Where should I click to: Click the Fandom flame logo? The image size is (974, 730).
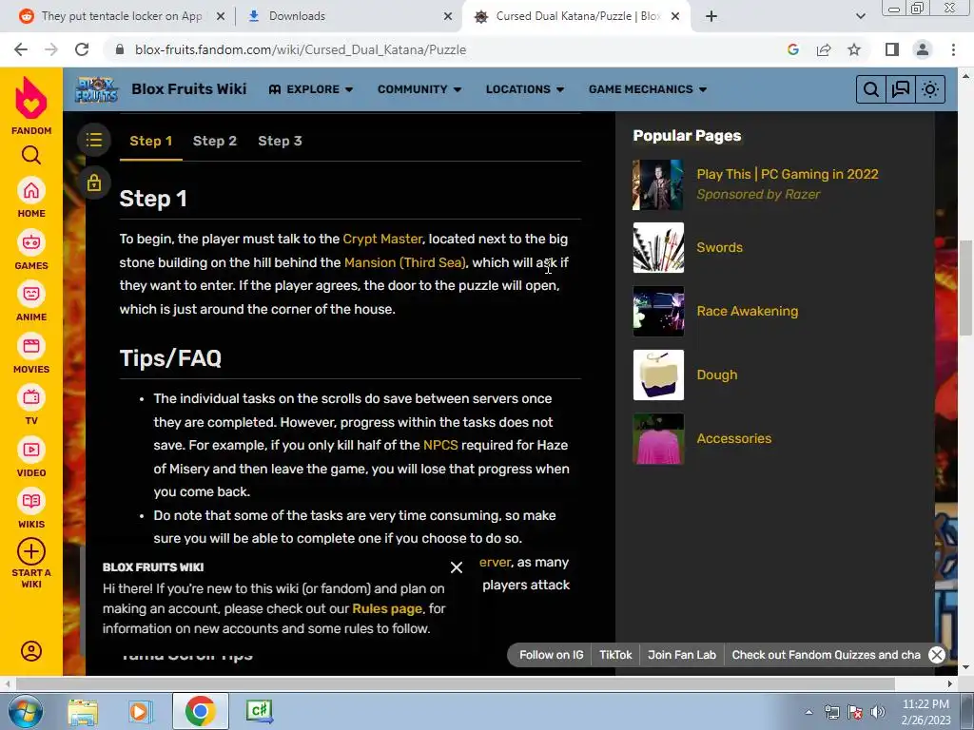point(31,98)
